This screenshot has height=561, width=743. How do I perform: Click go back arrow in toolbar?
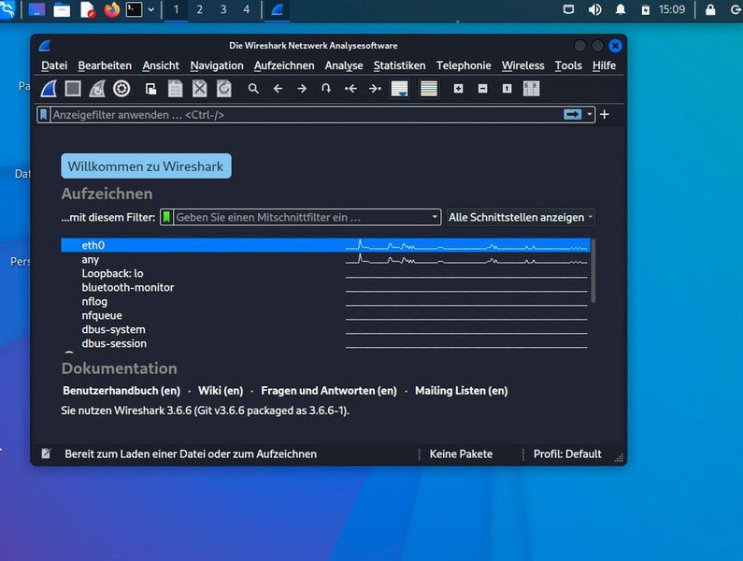[x=279, y=89]
